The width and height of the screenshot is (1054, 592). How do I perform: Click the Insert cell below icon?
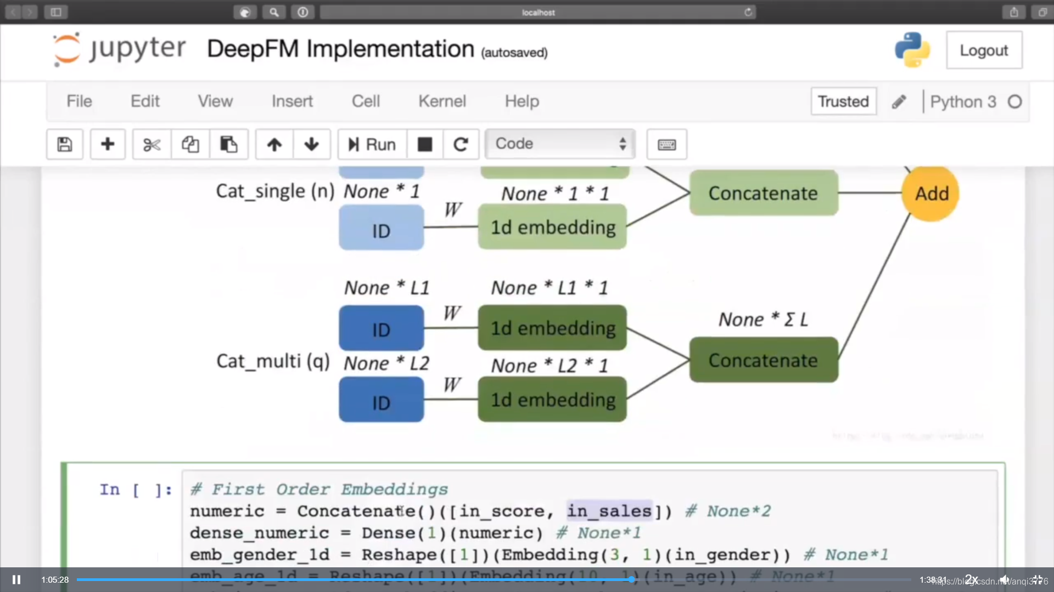pyautogui.click(x=107, y=144)
